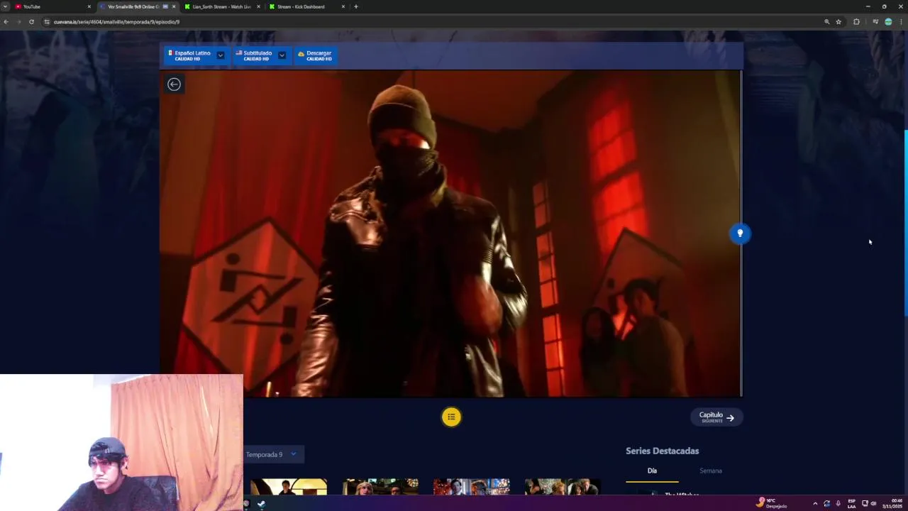Open the browser extensions puzzle icon

pyautogui.click(x=856, y=22)
